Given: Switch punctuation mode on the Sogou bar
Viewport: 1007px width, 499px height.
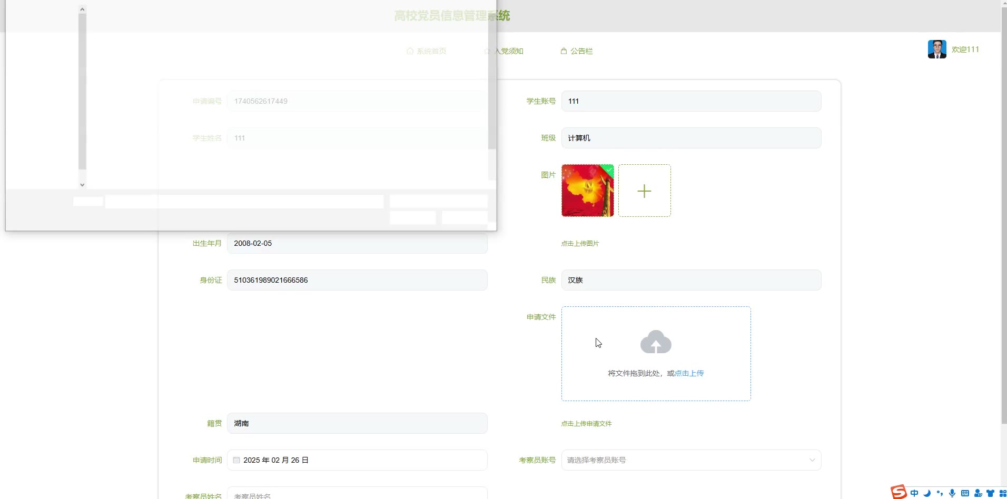Looking at the screenshot, I should tap(940, 493).
